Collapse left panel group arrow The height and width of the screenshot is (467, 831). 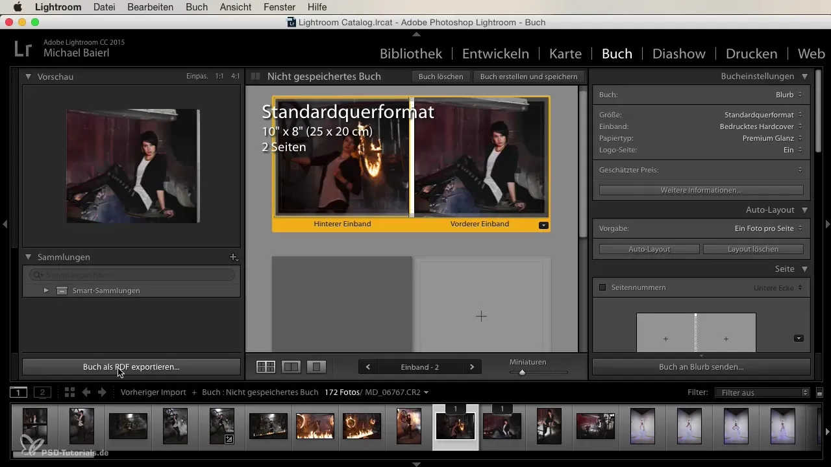5,224
